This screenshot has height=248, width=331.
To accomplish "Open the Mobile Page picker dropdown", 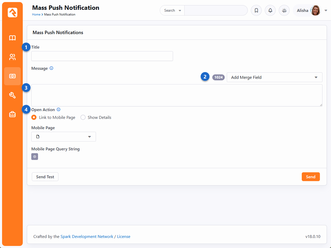I will tap(63, 137).
